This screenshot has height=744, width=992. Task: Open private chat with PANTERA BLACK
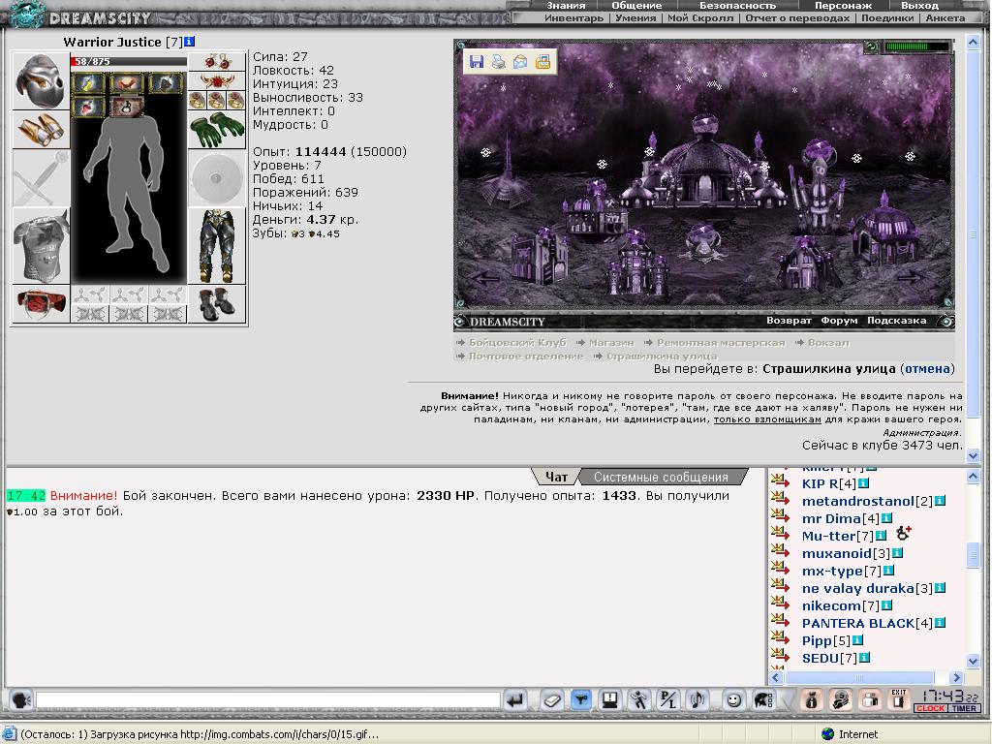pyautogui.click(x=780, y=623)
